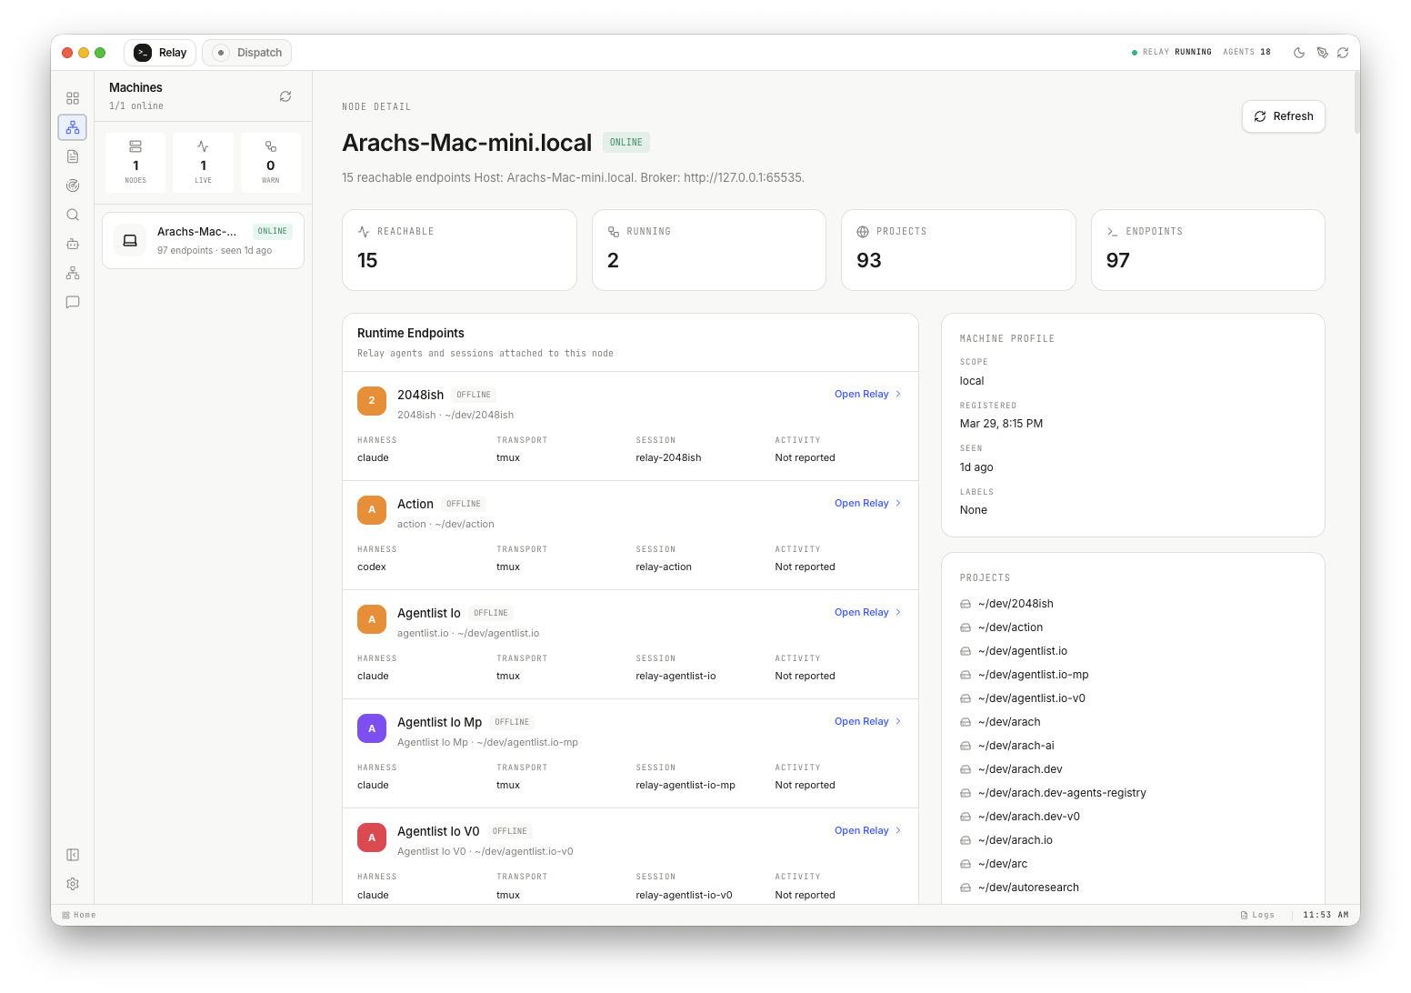The height and width of the screenshot is (993, 1411).
Task: Click the radar icon in sidebar
Action: click(x=73, y=186)
